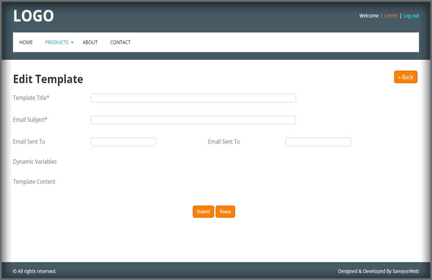432x280 pixels.
Task: Focus the Template Title input field
Action: point(193,98)
